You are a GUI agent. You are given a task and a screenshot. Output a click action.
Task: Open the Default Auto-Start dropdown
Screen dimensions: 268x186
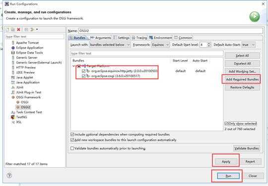pos(248,45)
